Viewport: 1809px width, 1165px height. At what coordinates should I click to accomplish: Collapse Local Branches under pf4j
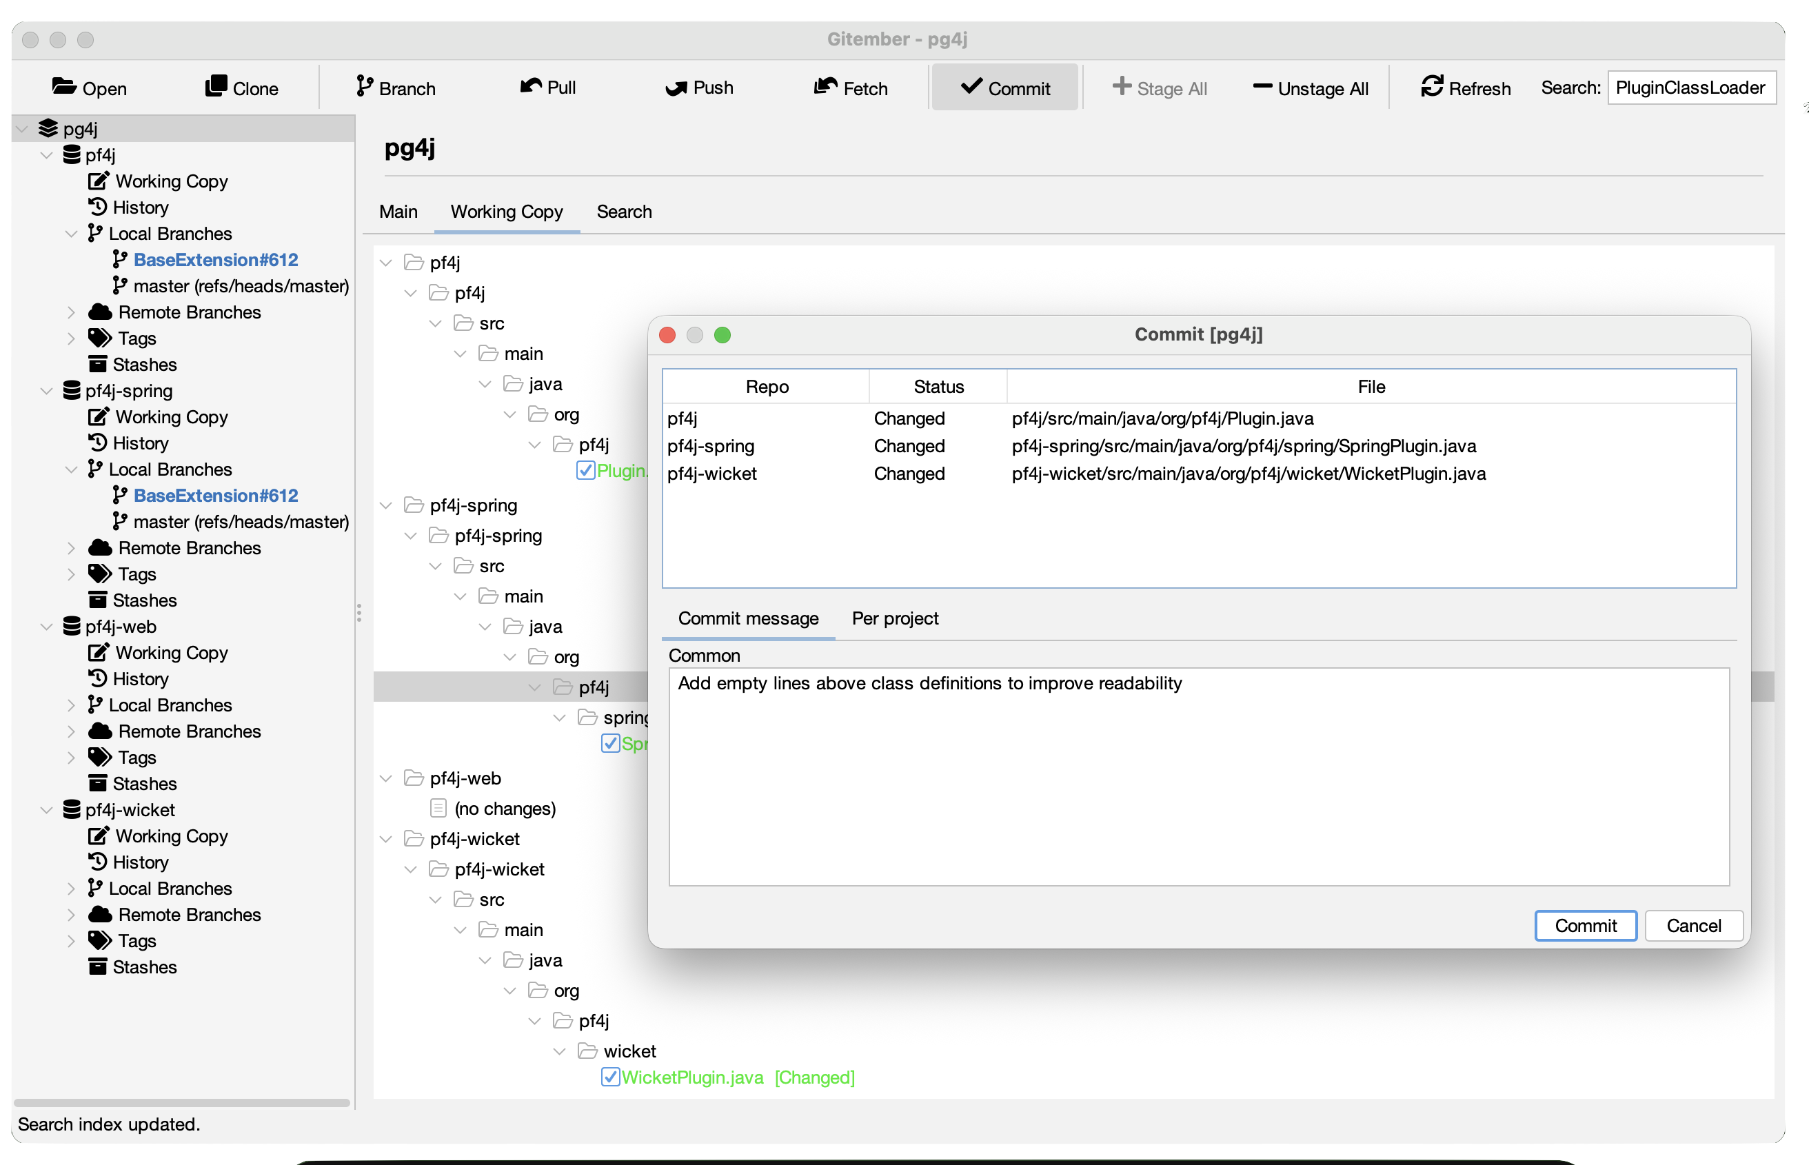[71, 234]
